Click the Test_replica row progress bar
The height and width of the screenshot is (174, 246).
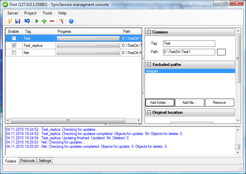coord(88,46)
